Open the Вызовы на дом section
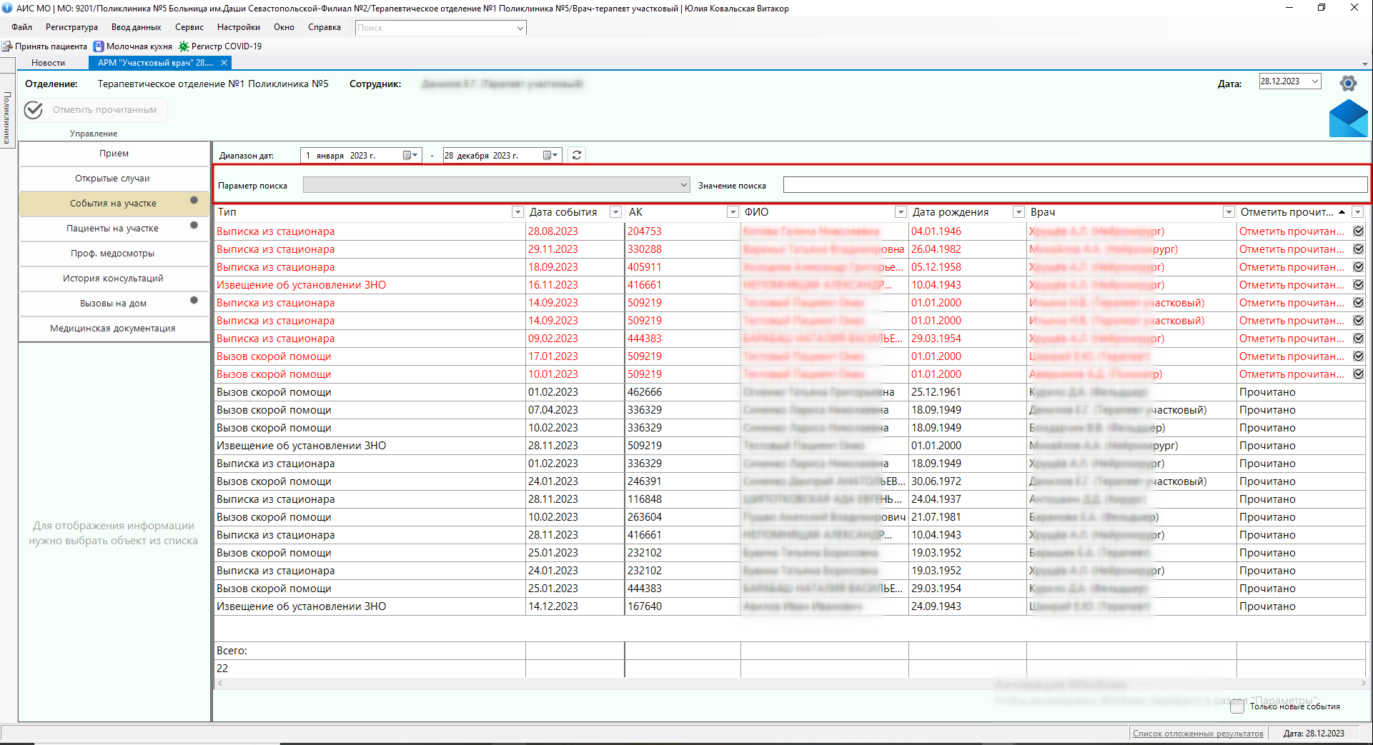Viewport: 1373px width, 745px height. coord(114,304)
